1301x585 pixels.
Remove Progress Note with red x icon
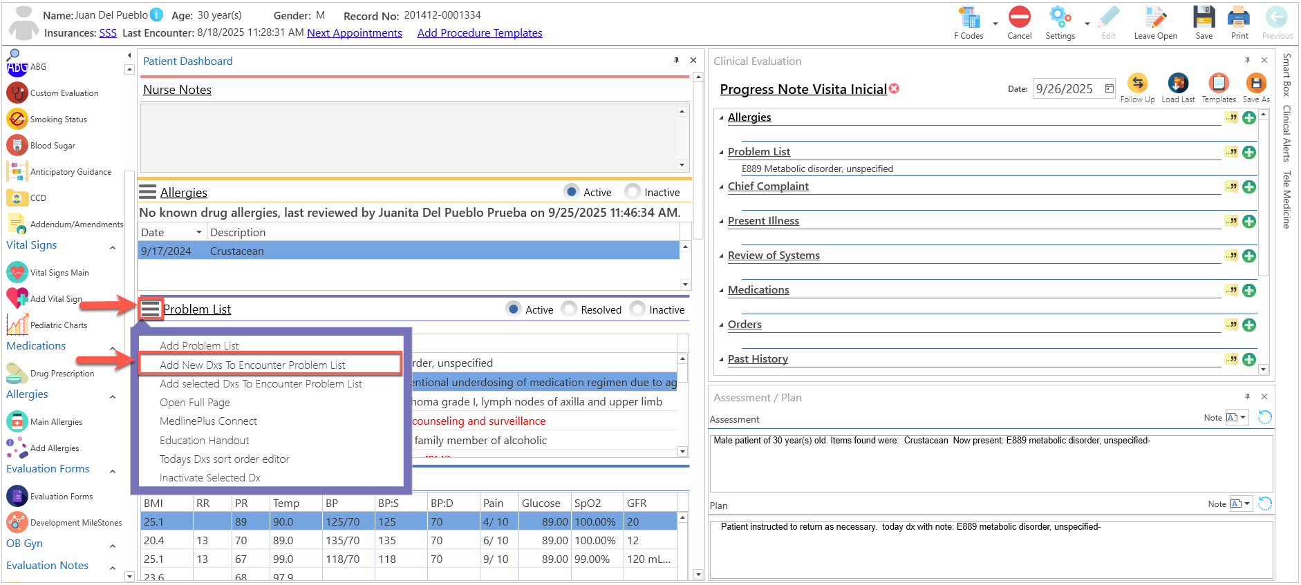(x=894, y=88)
